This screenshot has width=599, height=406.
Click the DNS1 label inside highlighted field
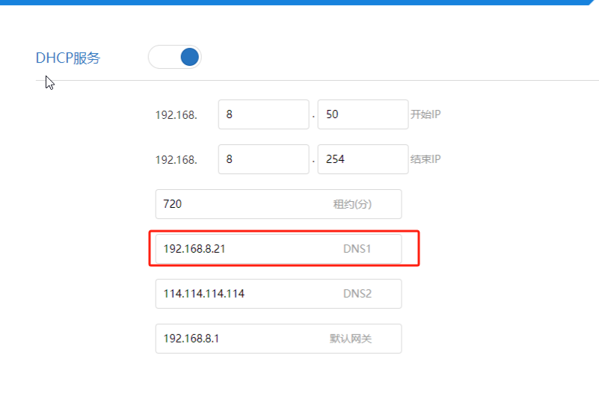[357, 249]
